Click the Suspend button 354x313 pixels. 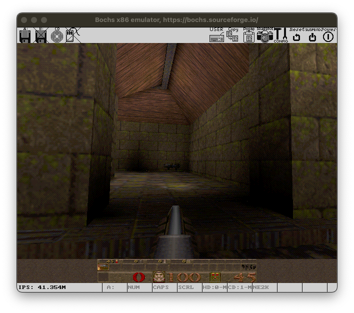312,35
